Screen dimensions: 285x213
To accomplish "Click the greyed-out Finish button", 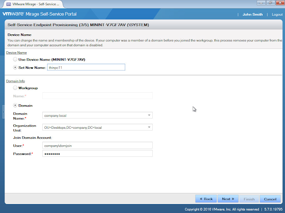I will 249,199.
